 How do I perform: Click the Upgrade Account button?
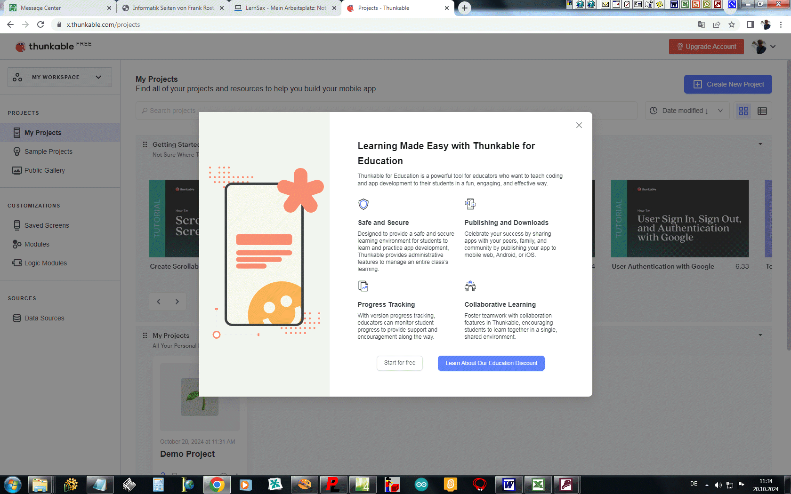click(x=706, y=47)
